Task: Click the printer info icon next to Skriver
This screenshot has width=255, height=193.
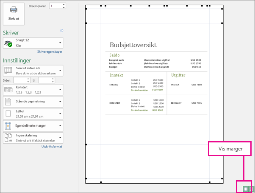Action: [62, 31]
